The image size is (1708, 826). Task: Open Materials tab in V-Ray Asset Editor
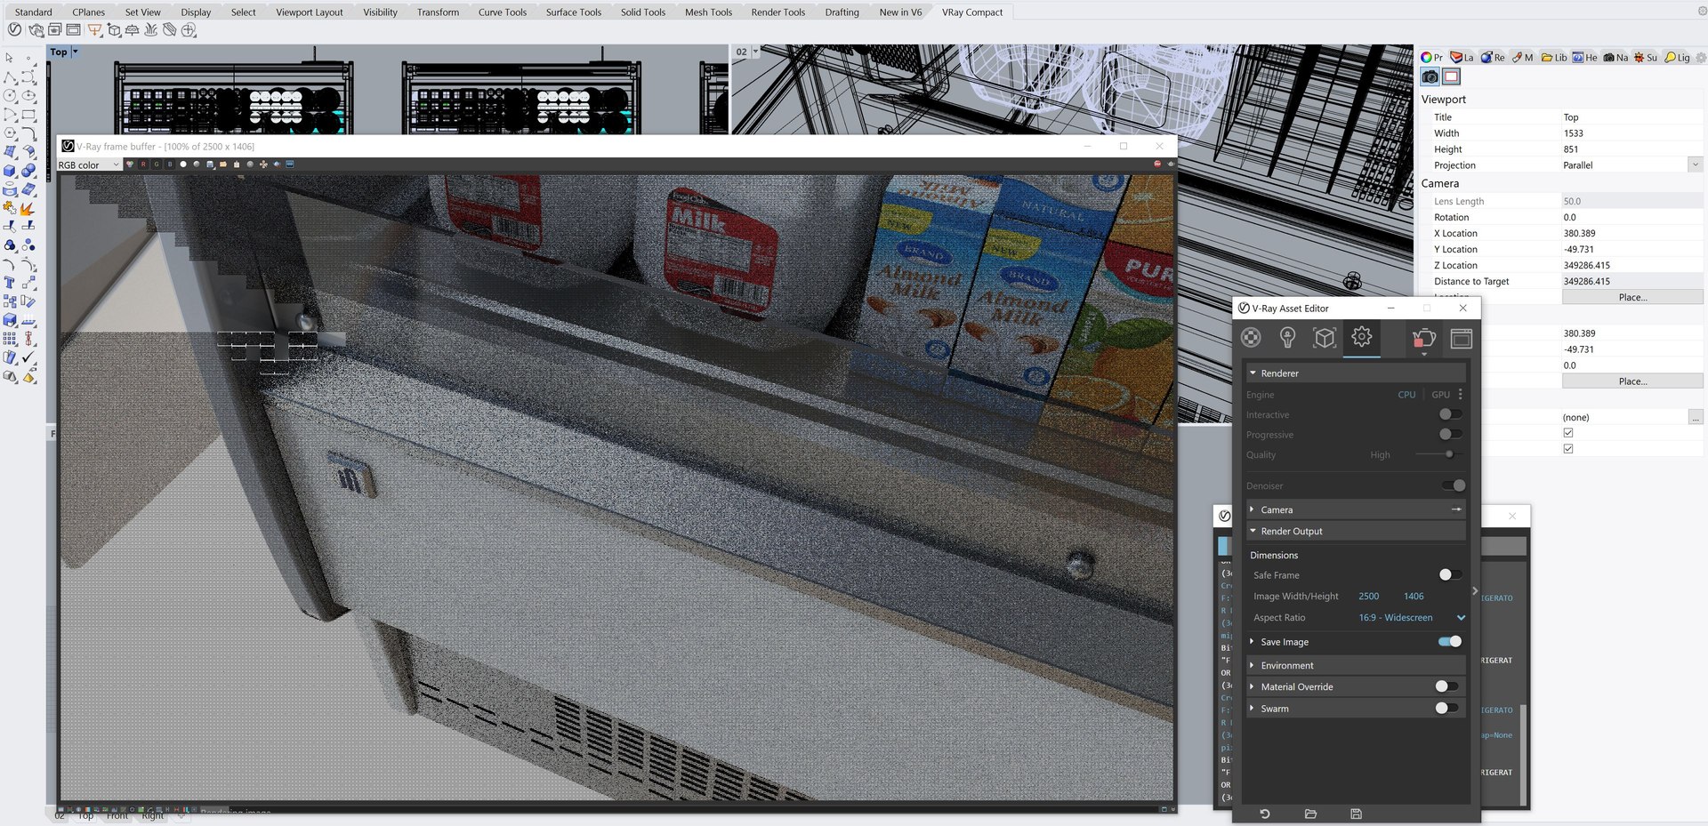point(1251,338)
